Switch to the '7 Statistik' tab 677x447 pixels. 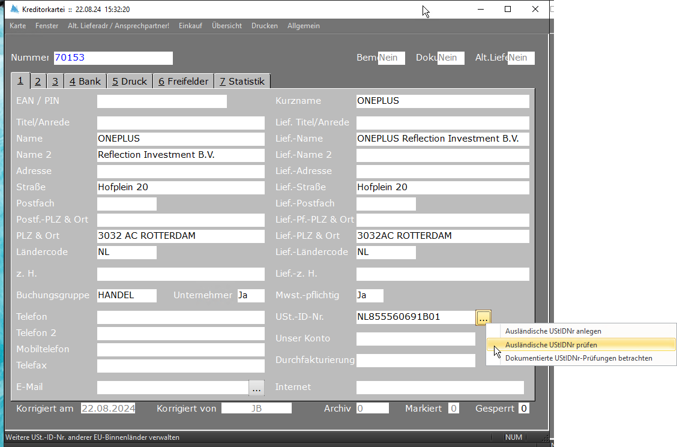(242, 82)
